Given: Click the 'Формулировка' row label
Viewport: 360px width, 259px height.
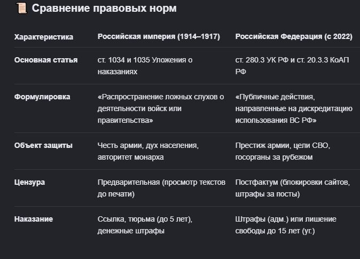Looking at the screenshot, I should click(x=42, y=97).
